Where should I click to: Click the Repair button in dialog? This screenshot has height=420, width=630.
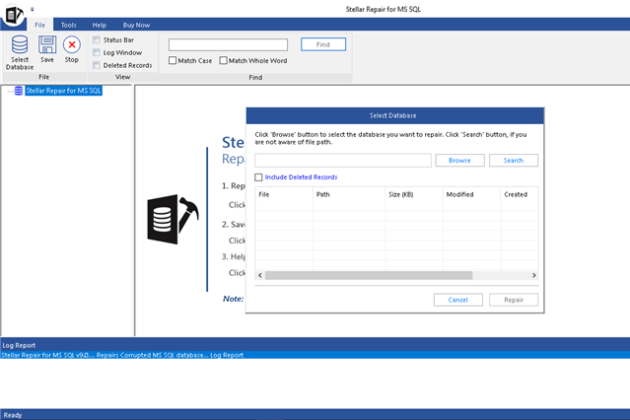pos(514,300)
